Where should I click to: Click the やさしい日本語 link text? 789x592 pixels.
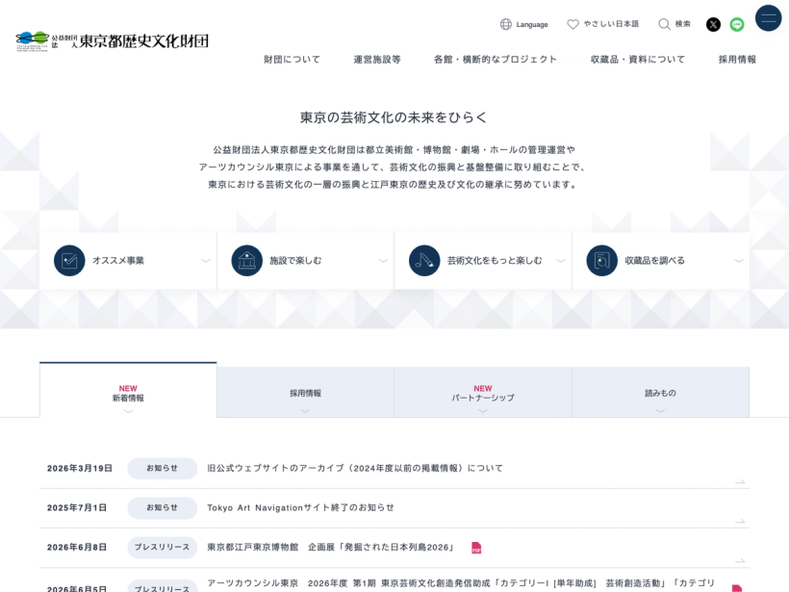point(611,24)
